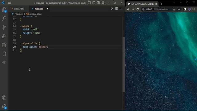Click the aurora slide image in the browser

click(x=161, y=61)
